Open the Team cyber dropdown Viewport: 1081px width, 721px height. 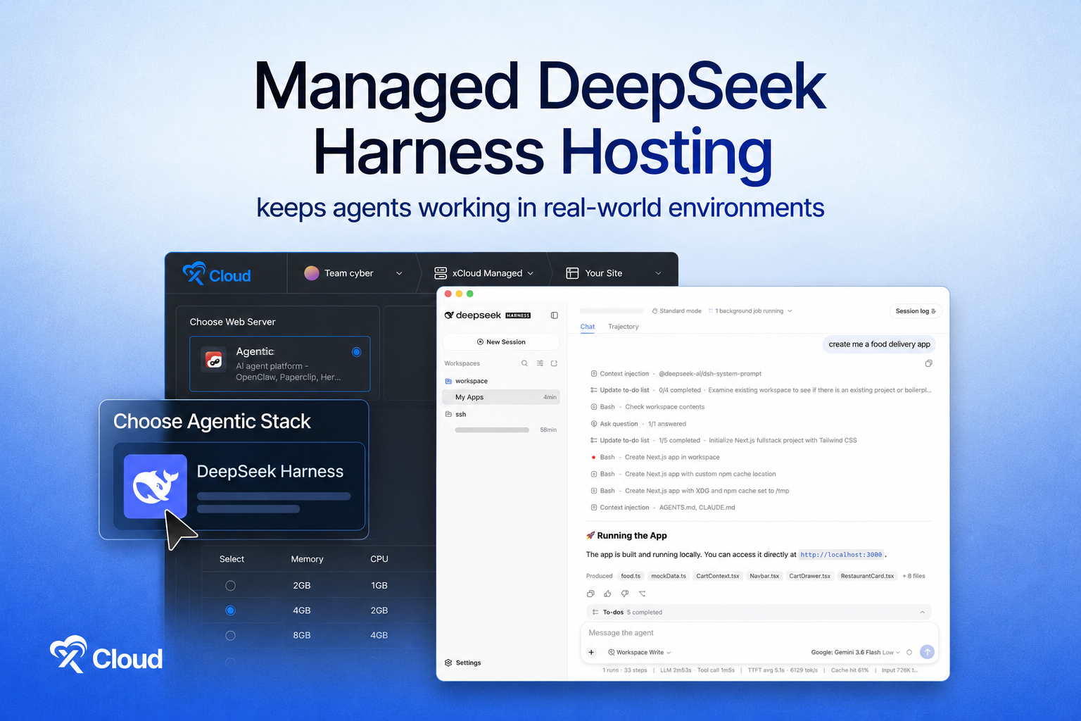pyautogui.click(x=399, y=273)
